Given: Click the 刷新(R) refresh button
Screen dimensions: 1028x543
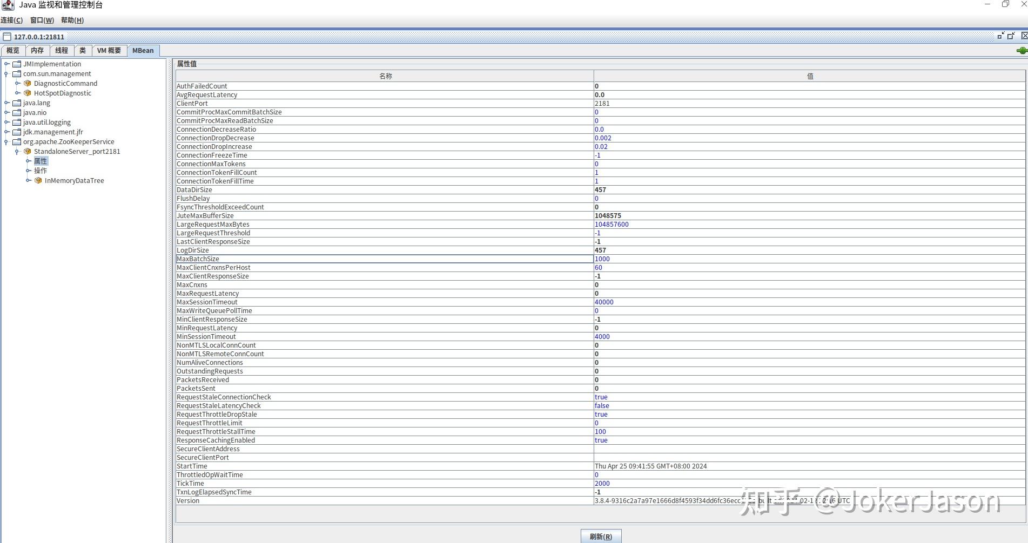Looking at the screenshot, I should pos(601,537).
